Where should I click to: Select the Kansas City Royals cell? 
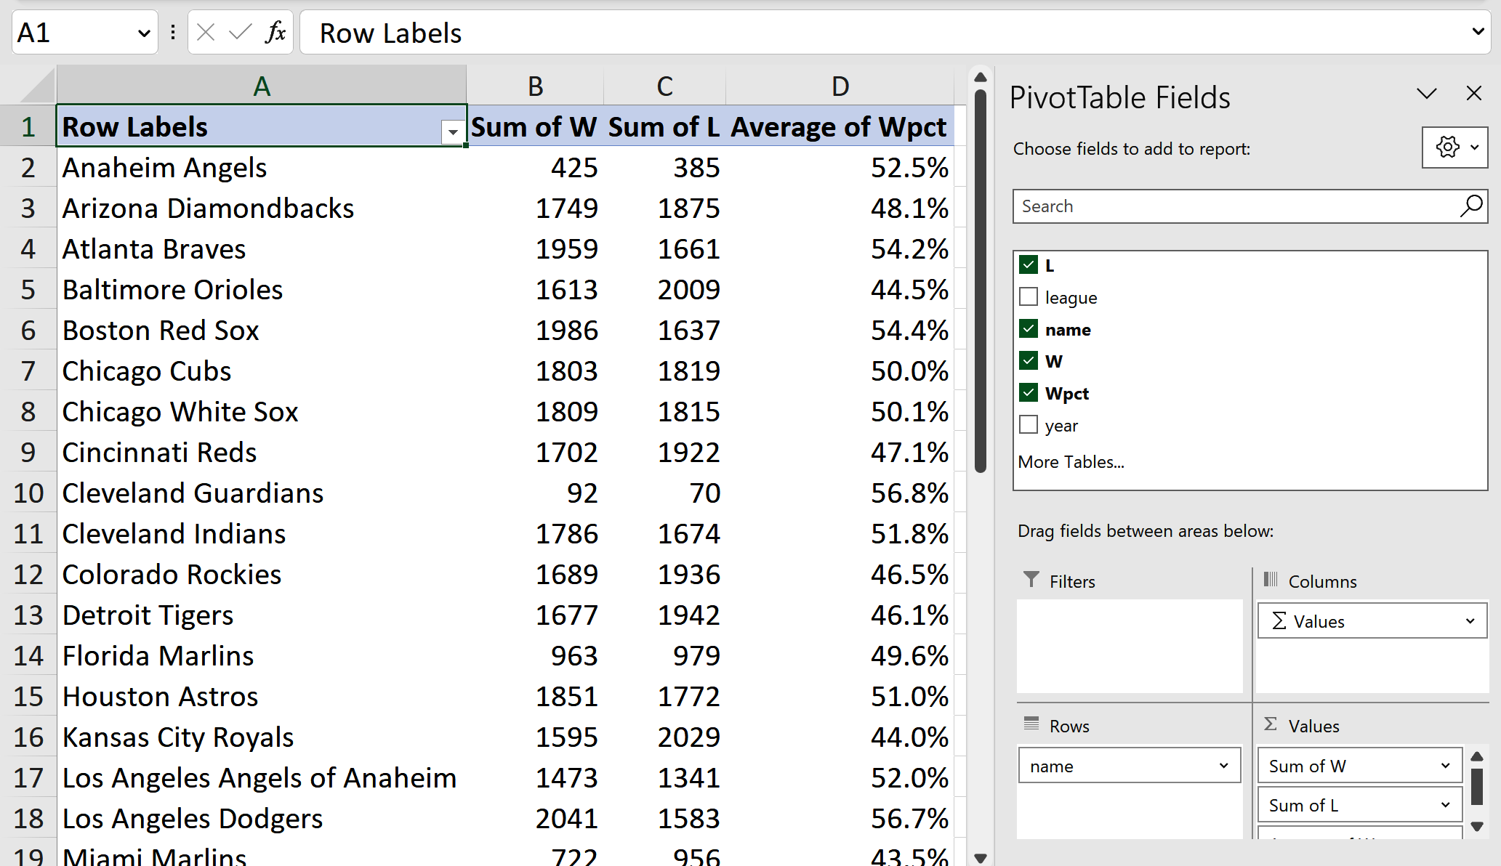pyautogui.click(x=262, y=737)
